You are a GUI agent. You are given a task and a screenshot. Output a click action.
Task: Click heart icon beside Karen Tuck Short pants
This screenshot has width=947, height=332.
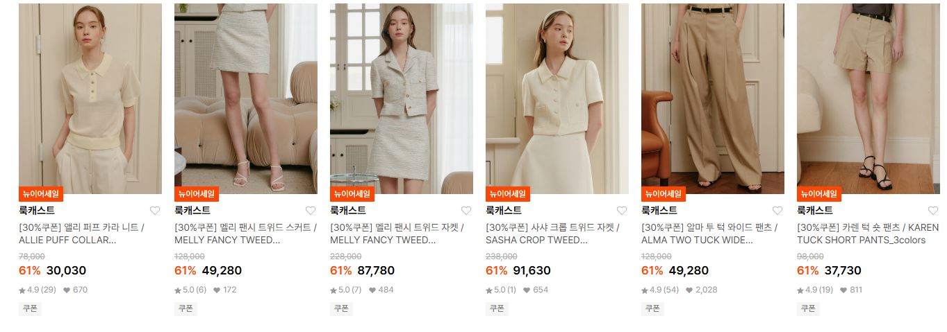tap(933, 211)
